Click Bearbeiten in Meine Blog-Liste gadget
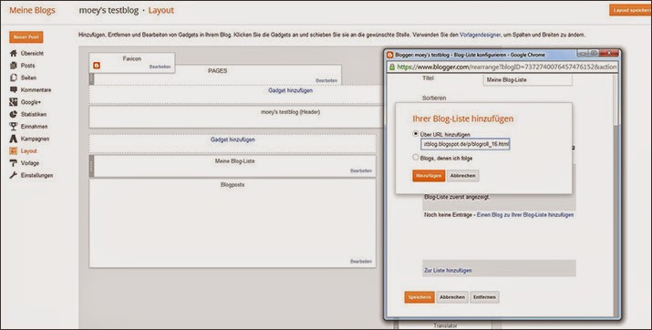652x330 pixels. click(361, 170)
